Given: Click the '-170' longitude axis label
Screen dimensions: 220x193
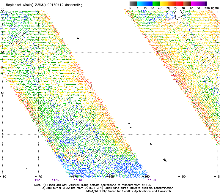Looking at the screenshot, I should 74,176.
